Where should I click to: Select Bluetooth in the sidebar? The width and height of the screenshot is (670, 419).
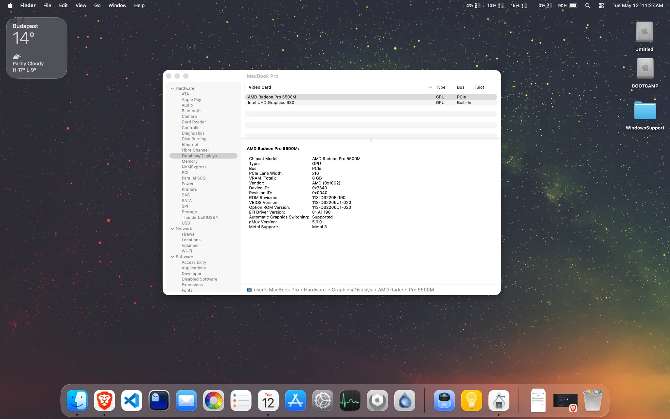pos(191,111)
